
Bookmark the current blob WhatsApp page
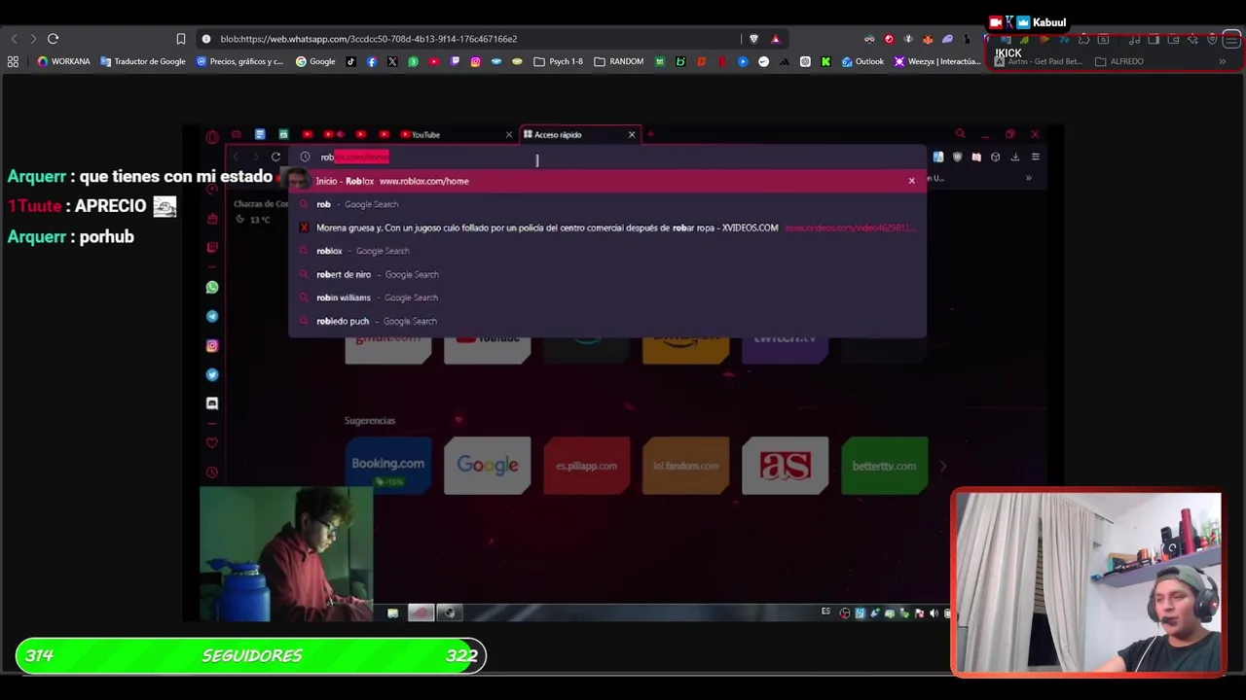[x=180, y=39]
